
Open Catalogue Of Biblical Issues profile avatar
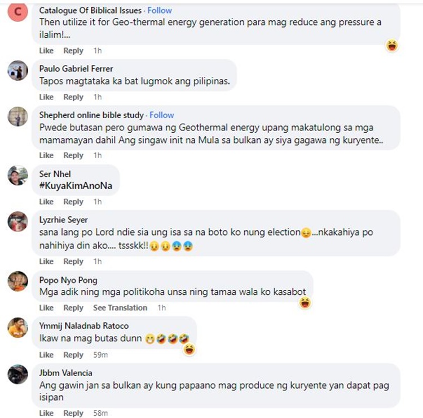pyautogui.click(x=18, y=12)
